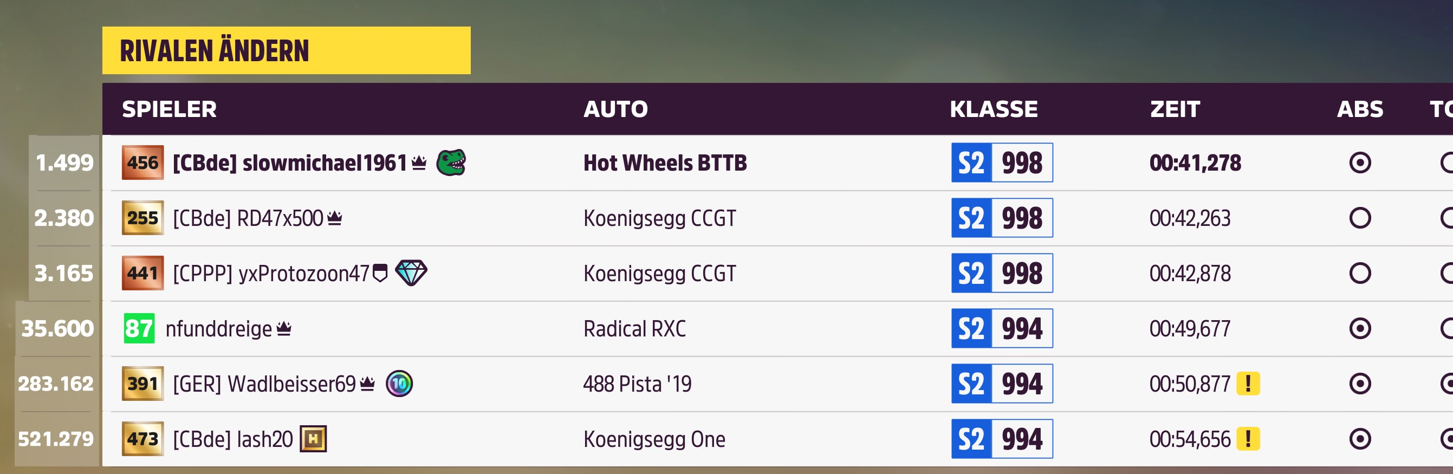Select the Koenigsegg One car entry
Screen dimensions: 1453x474
(x=654, y=439)
